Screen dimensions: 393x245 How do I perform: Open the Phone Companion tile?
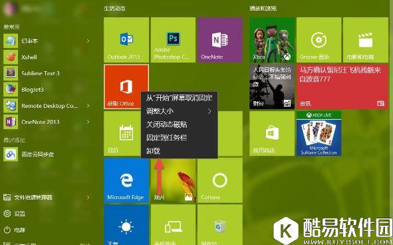(x=173, y=224)
